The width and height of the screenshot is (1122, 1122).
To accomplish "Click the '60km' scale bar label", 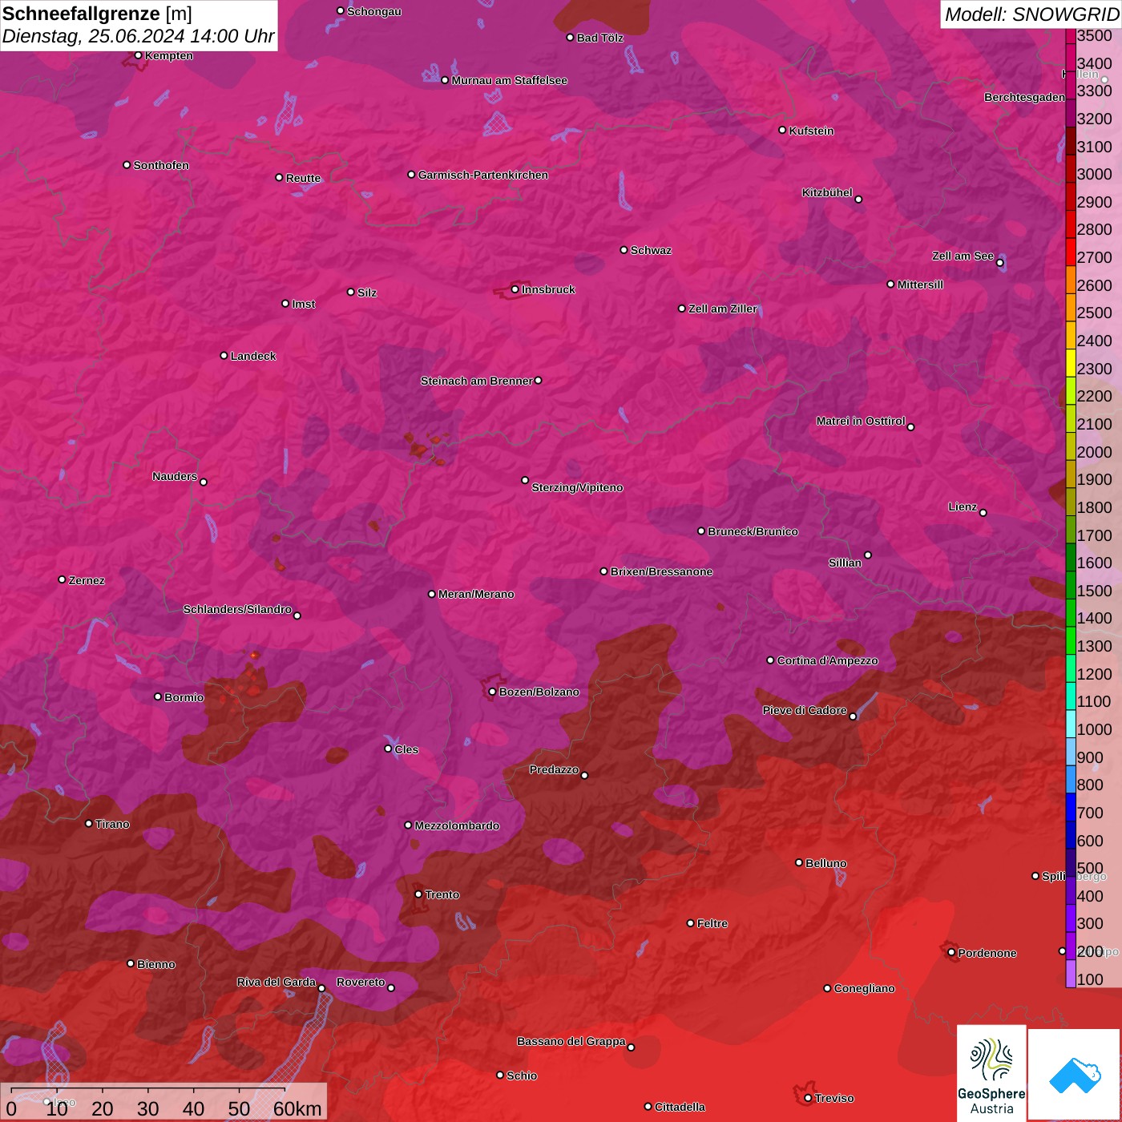I will [x=297, y=1108].
